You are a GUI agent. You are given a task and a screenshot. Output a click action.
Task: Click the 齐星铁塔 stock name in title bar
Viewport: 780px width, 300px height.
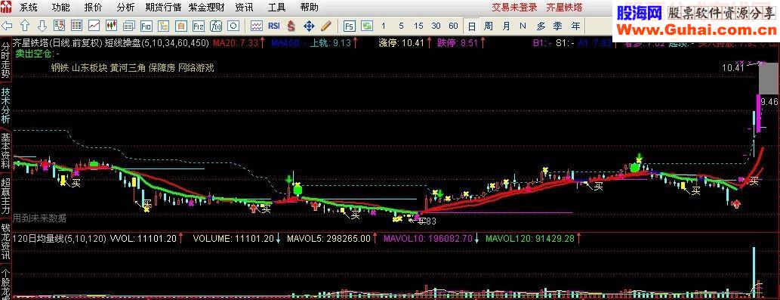pyautogui.click(x=564, y=8)
